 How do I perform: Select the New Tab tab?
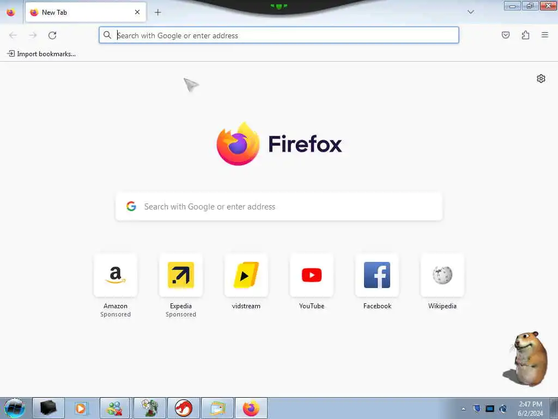[x=86, y=13]
